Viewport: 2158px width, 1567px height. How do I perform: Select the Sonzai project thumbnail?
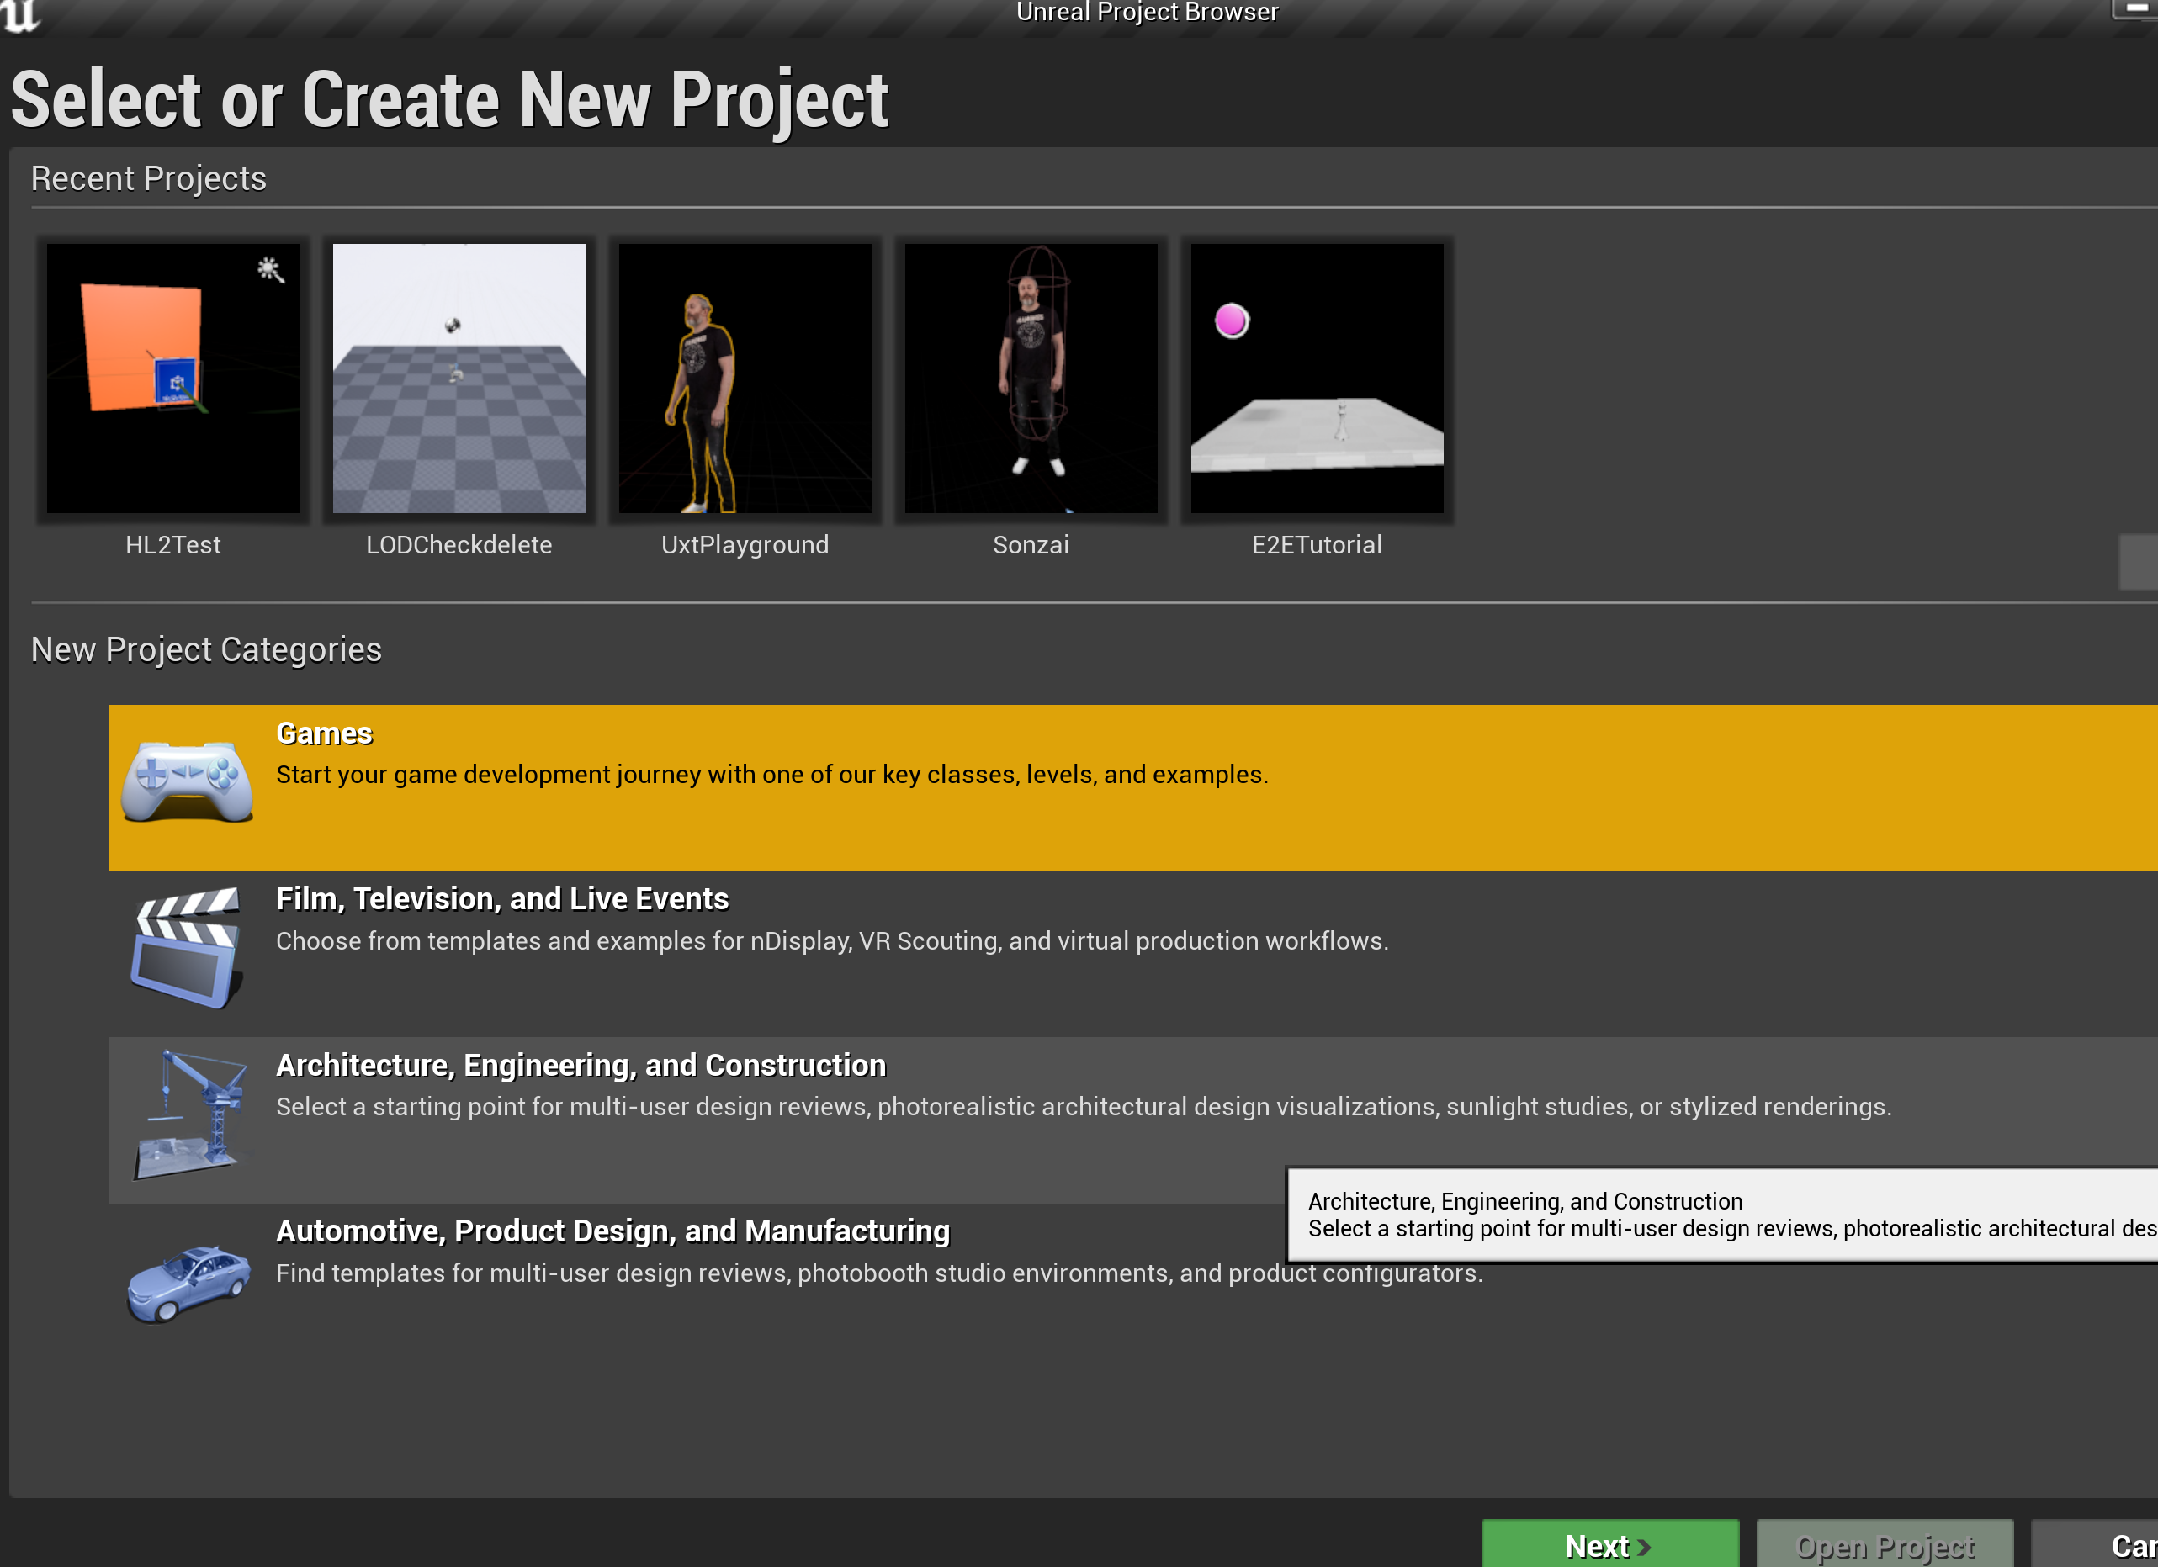1031,379
